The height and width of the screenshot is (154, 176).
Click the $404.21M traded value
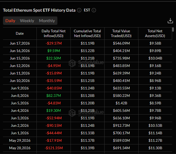[x=121, y=51]
